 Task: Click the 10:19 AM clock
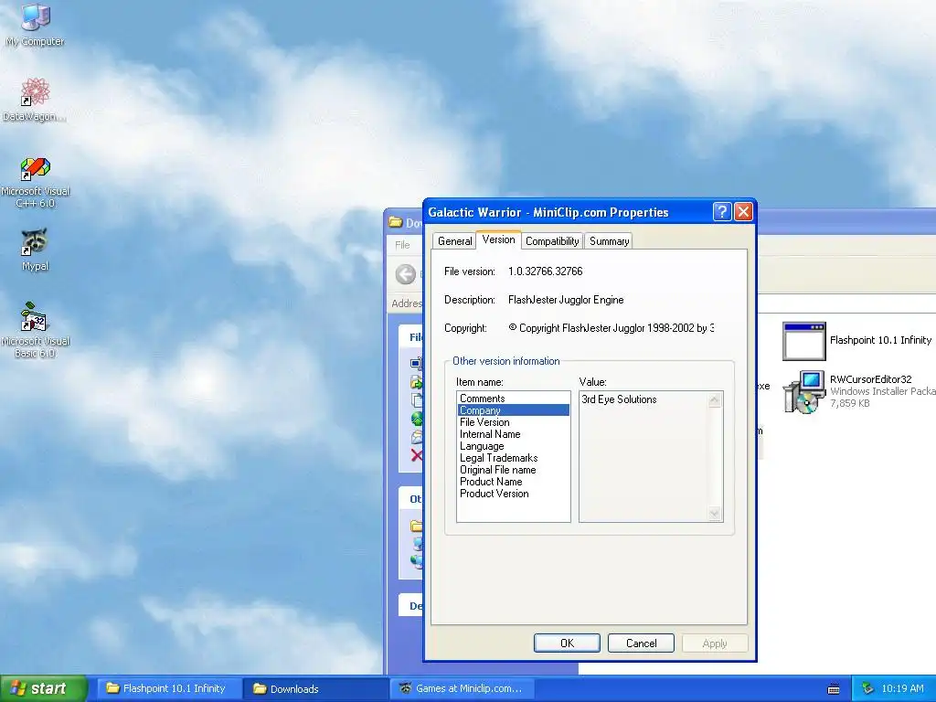[902, 688]
